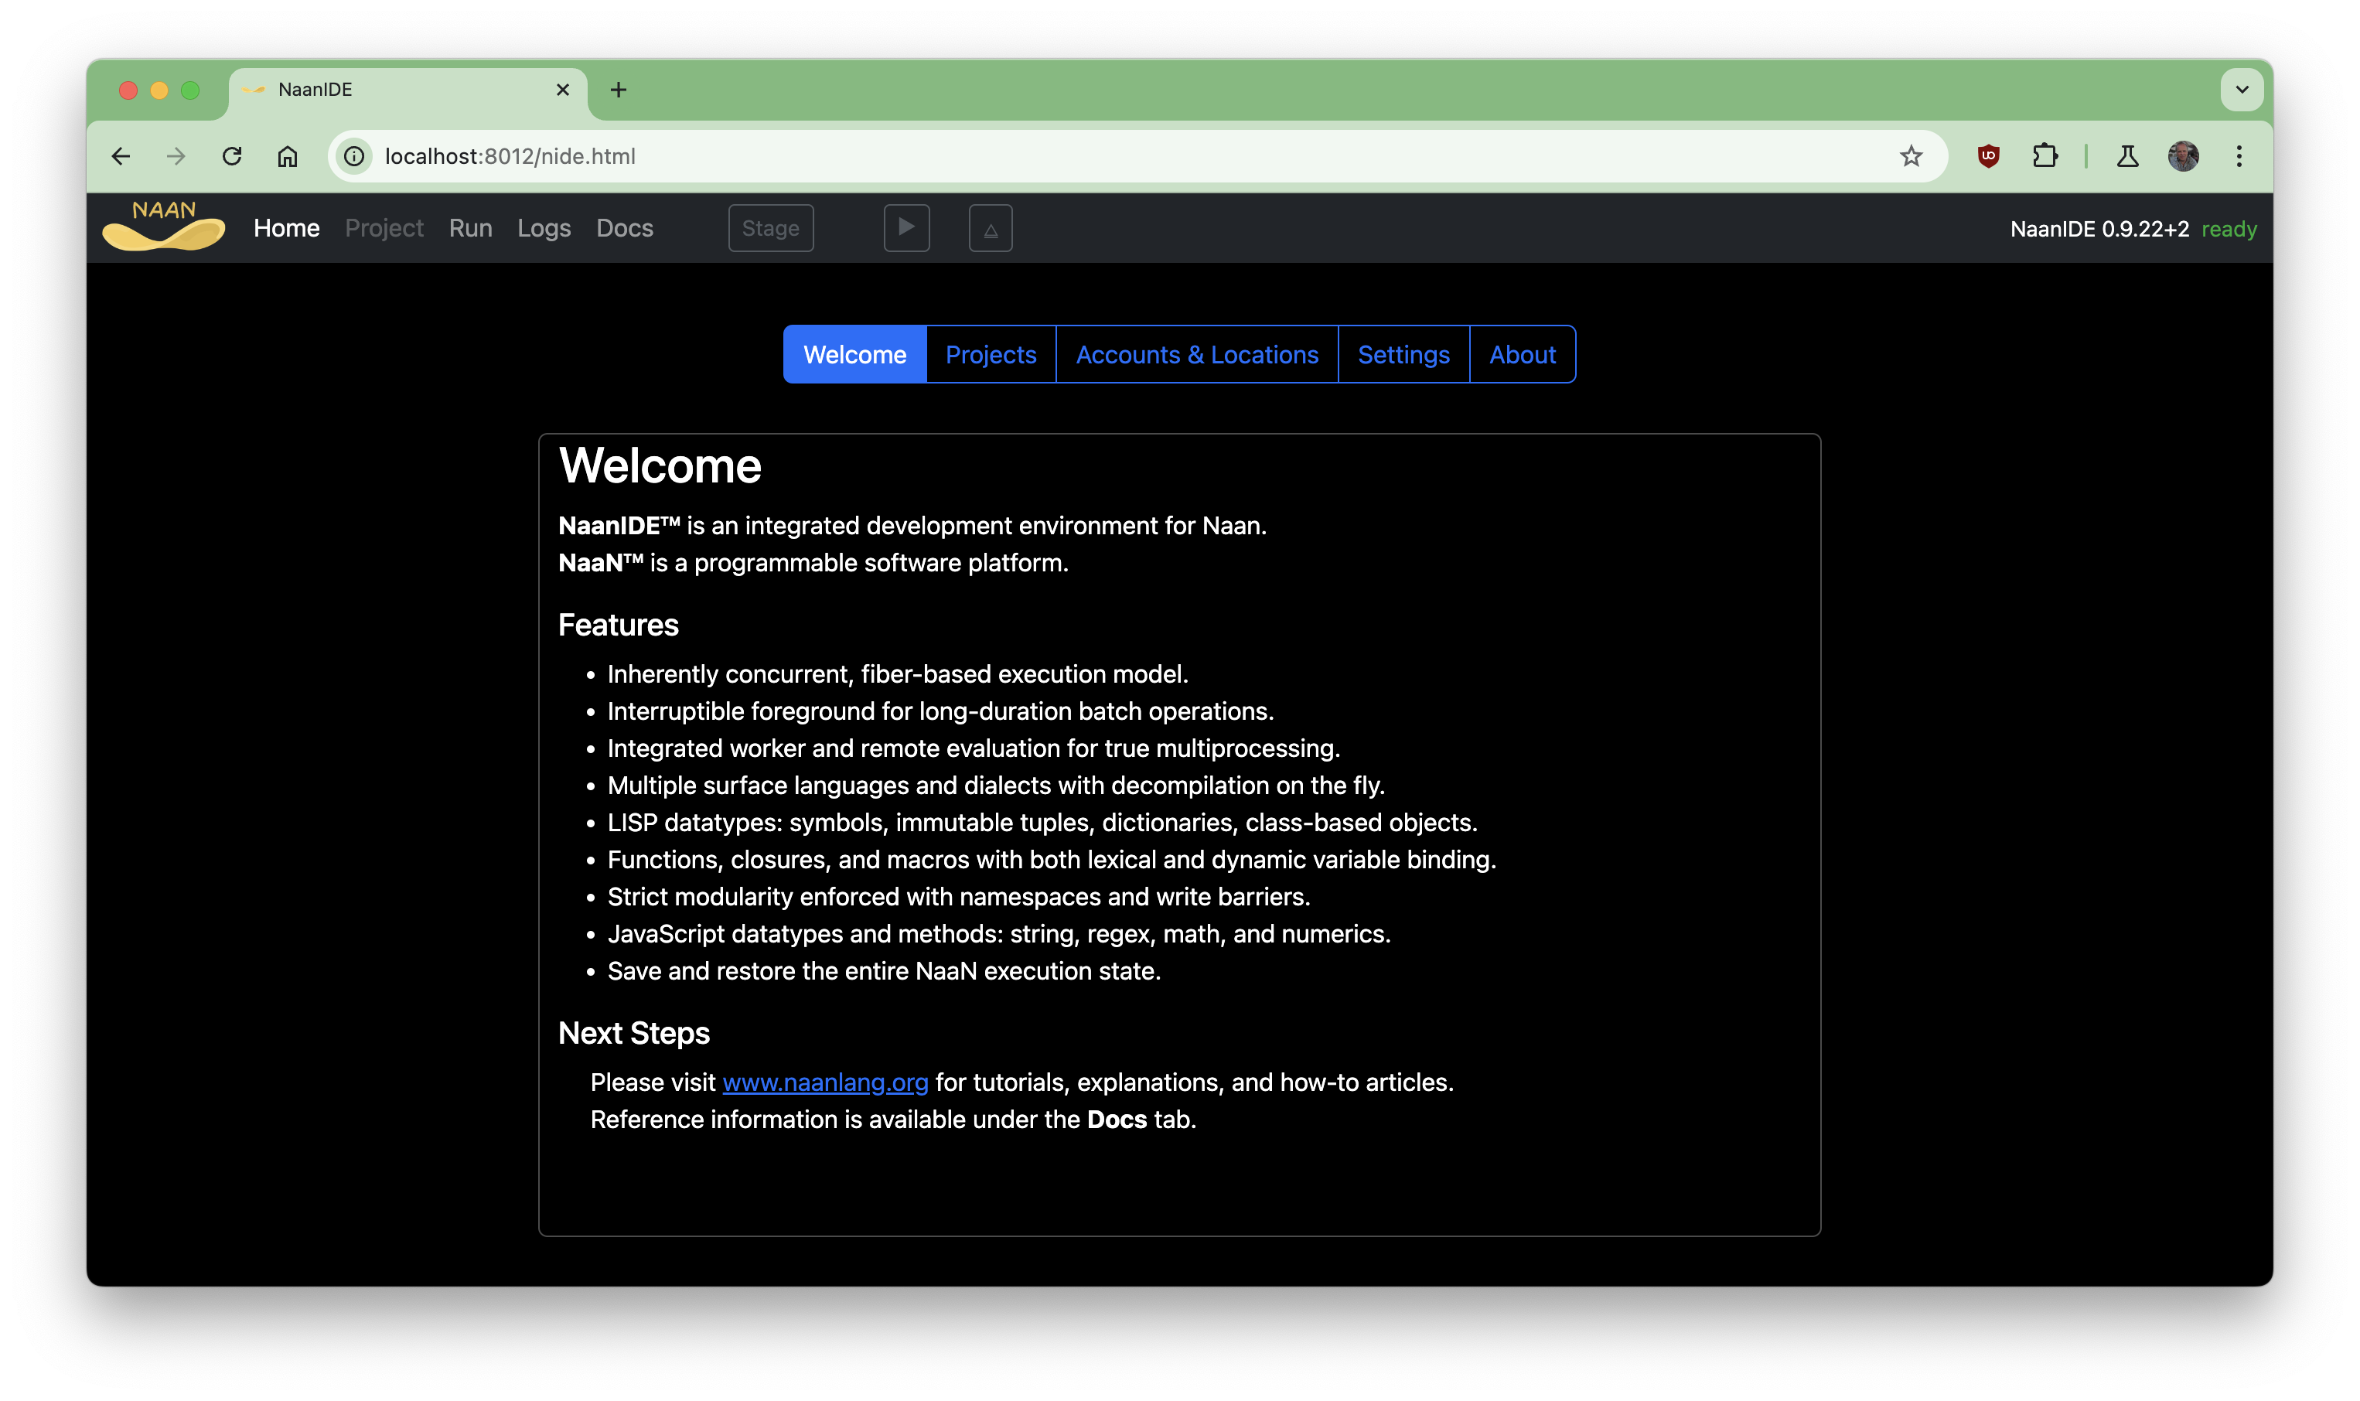Viewport: 2360px width, 1401px height.
Task: Open the Accounts & Locations tab
Action: click(1197, 354)
